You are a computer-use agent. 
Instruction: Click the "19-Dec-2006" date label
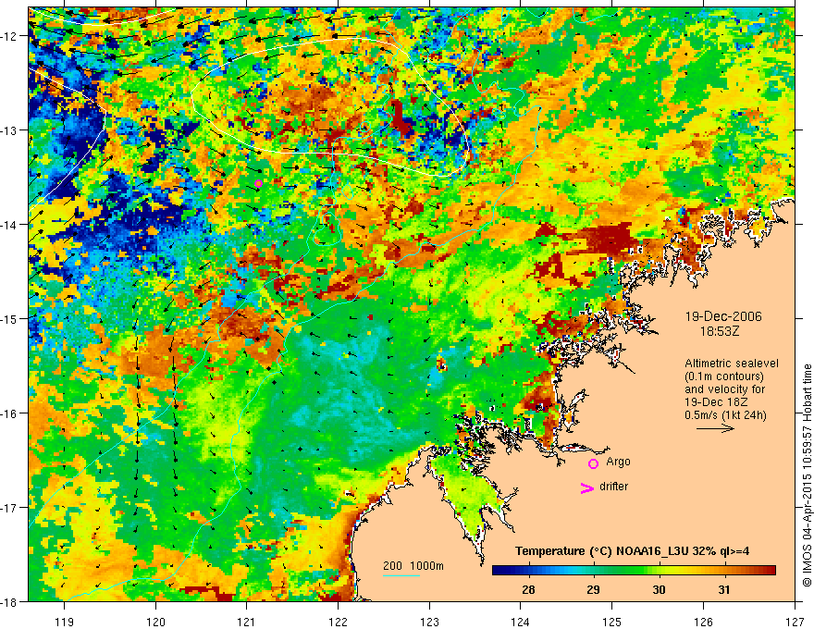pos(723,316)
